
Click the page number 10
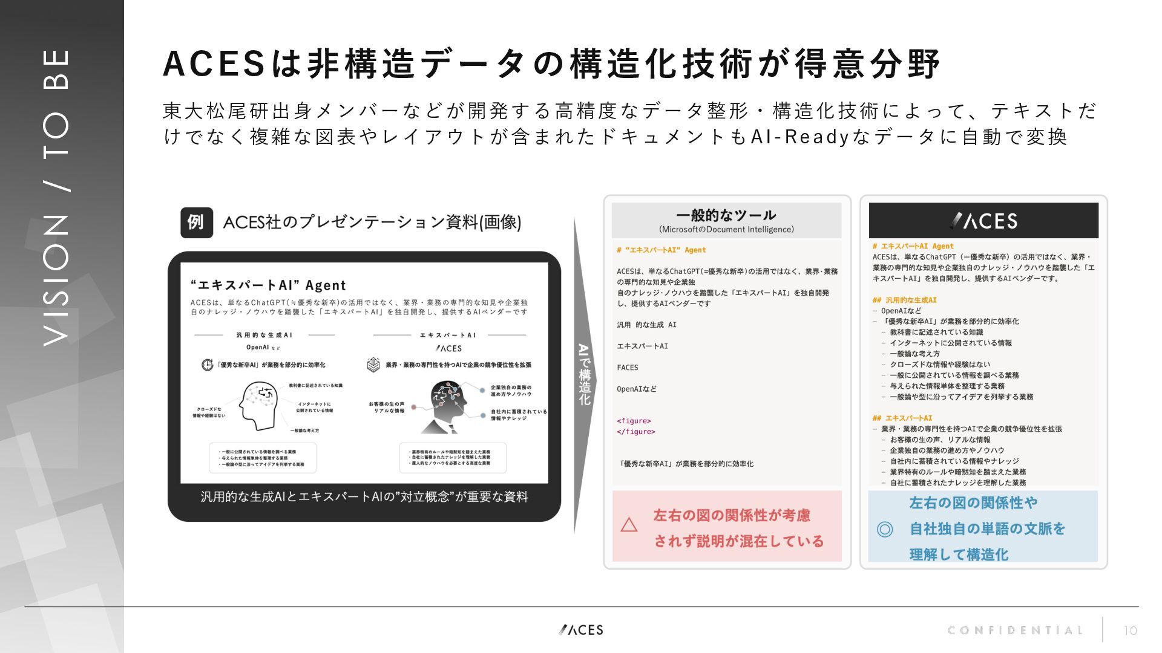(1130, 631)
